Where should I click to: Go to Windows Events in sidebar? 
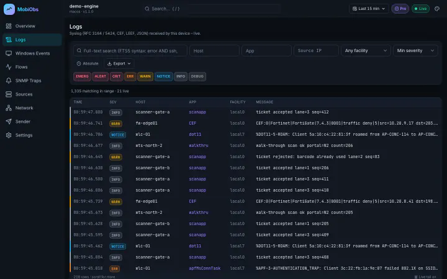tap(32, 53)
